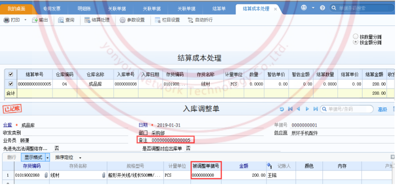The width and height of the screenshot is (397, 187).
Task: Go to next document record icon
Action: 307,109
